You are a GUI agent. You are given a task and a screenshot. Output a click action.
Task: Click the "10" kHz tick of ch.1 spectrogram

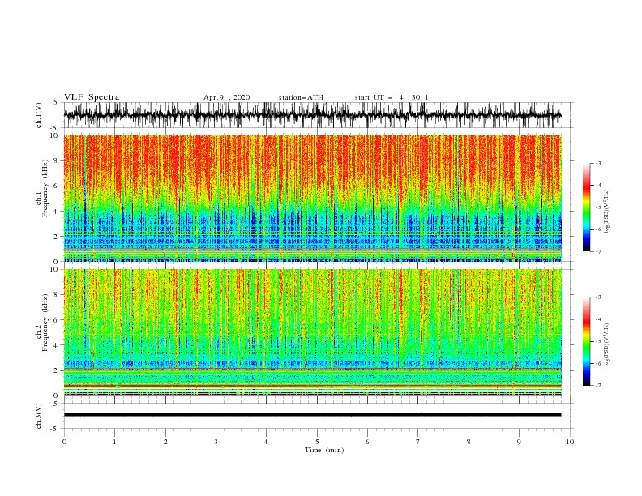(x=54, y=135)
